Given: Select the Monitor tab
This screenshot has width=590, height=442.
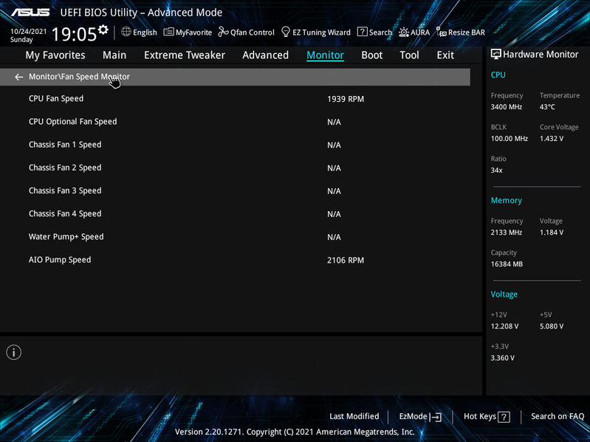Looking at the screenshot, I should 325,55.
